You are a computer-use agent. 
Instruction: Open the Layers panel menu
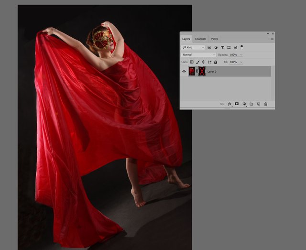point(272,39)
